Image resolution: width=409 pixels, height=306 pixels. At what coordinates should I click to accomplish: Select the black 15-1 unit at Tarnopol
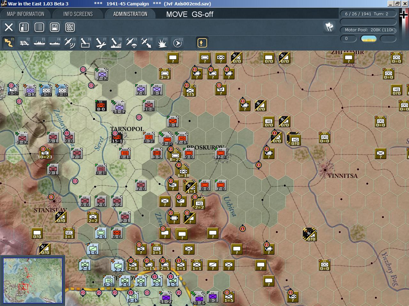pyautogui.click(x=117, y=137)
